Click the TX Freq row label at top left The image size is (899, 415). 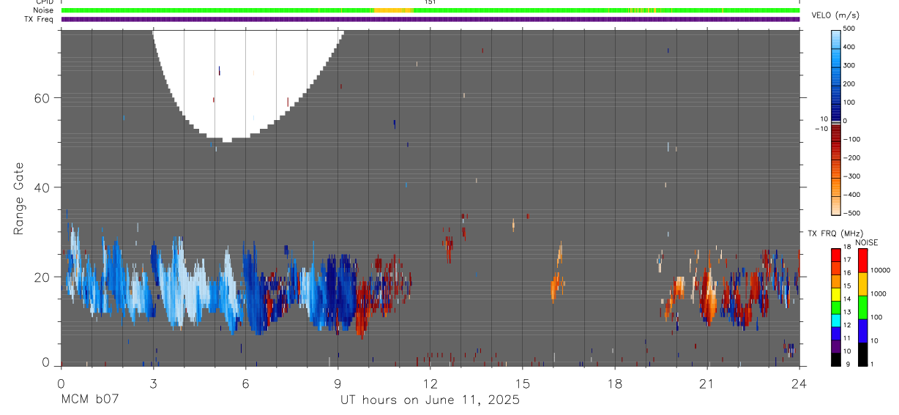coord(40,19)
